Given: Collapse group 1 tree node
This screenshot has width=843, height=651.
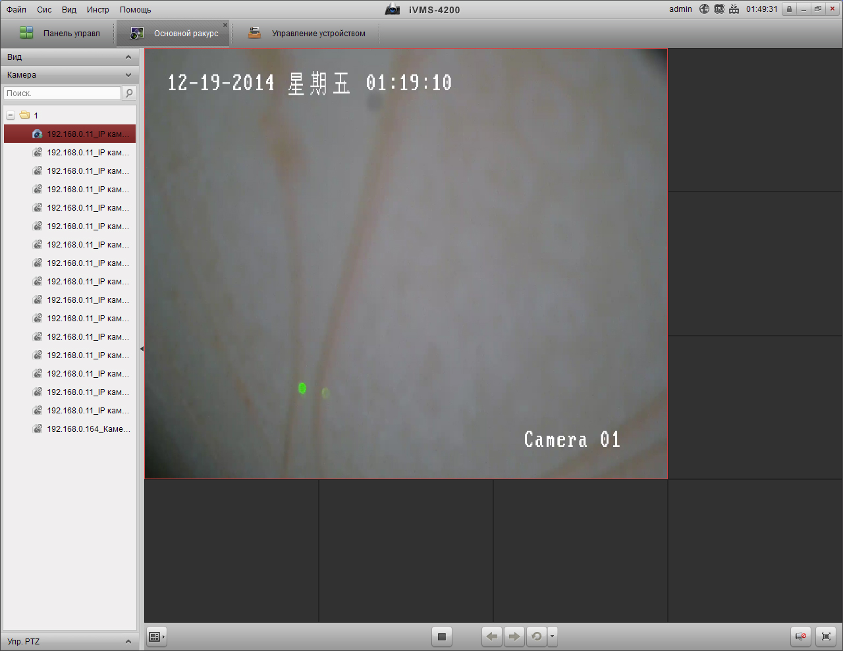Looking at the screenshot, I should tap(11, 115).
